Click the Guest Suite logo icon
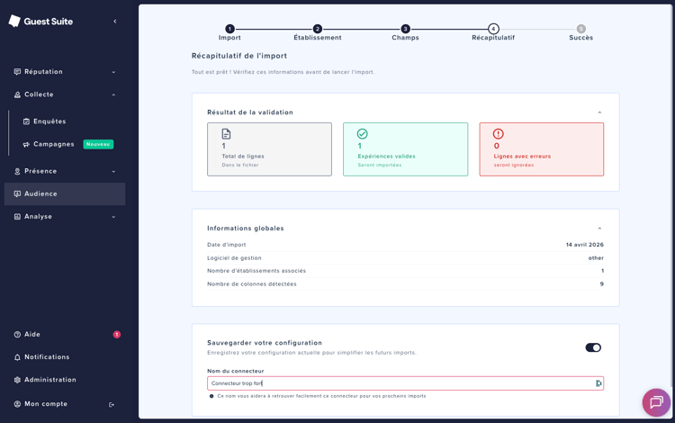675x423 pixels. (14, 21)
